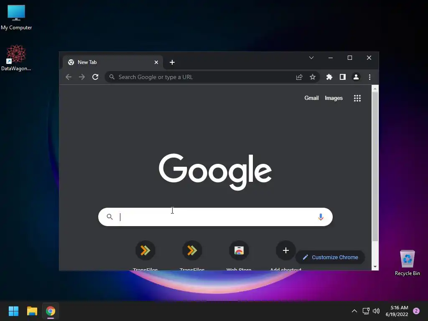Select the New Tab tab
The height and width of the screenshot is (321, 428).
(x=113, y=62)
